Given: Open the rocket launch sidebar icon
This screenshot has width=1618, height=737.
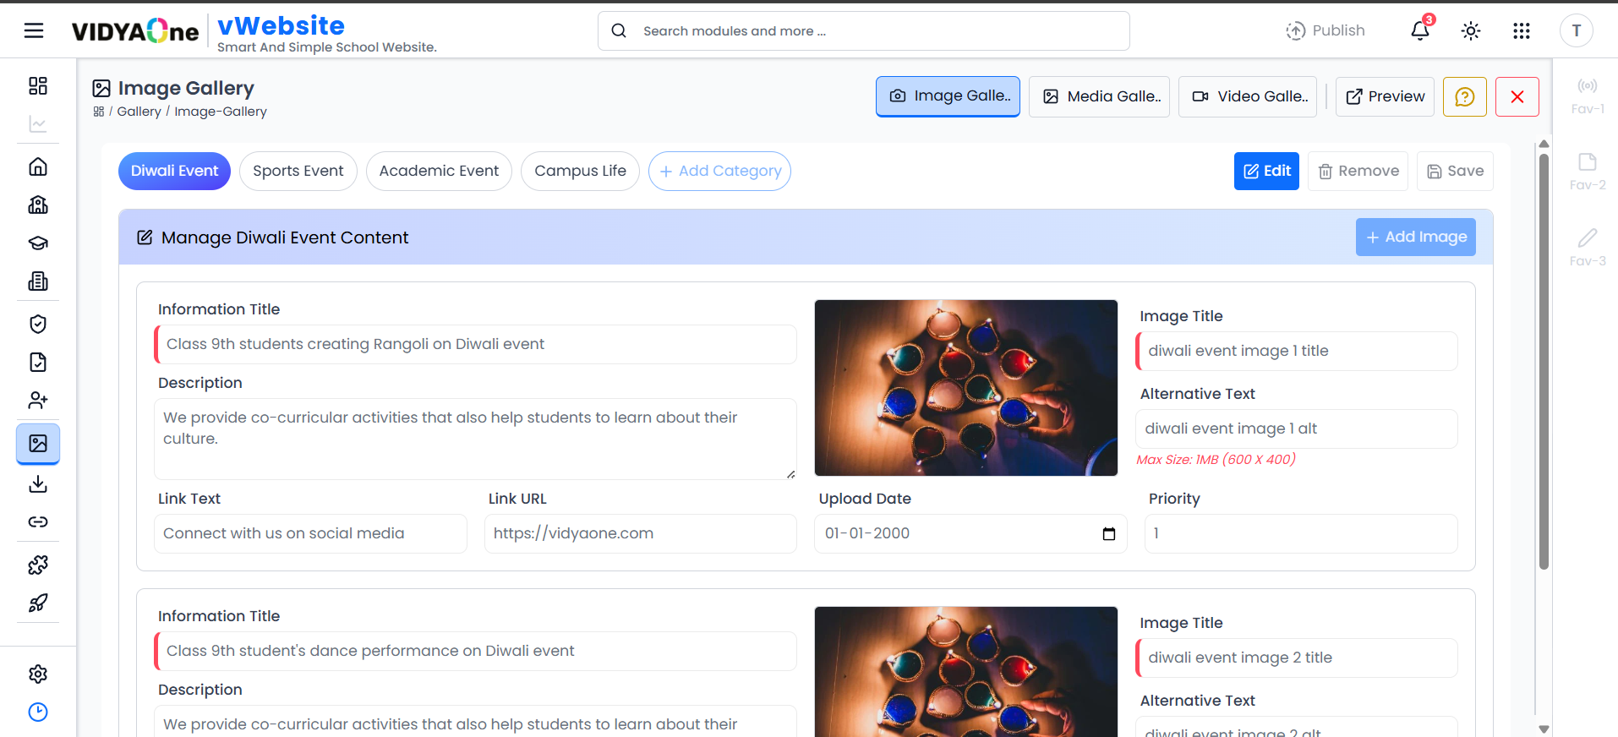Looking at the screenshot, I should [38, 603].
